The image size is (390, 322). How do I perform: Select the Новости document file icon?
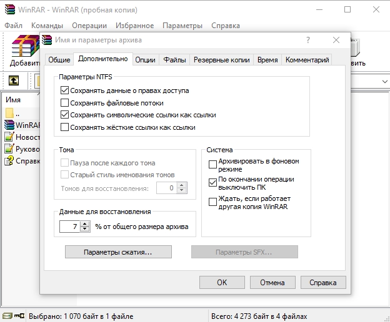click(x=9, y=137)
